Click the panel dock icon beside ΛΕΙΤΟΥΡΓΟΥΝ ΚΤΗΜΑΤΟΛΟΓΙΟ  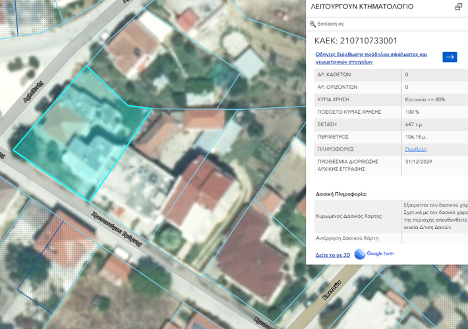(459, 7)
